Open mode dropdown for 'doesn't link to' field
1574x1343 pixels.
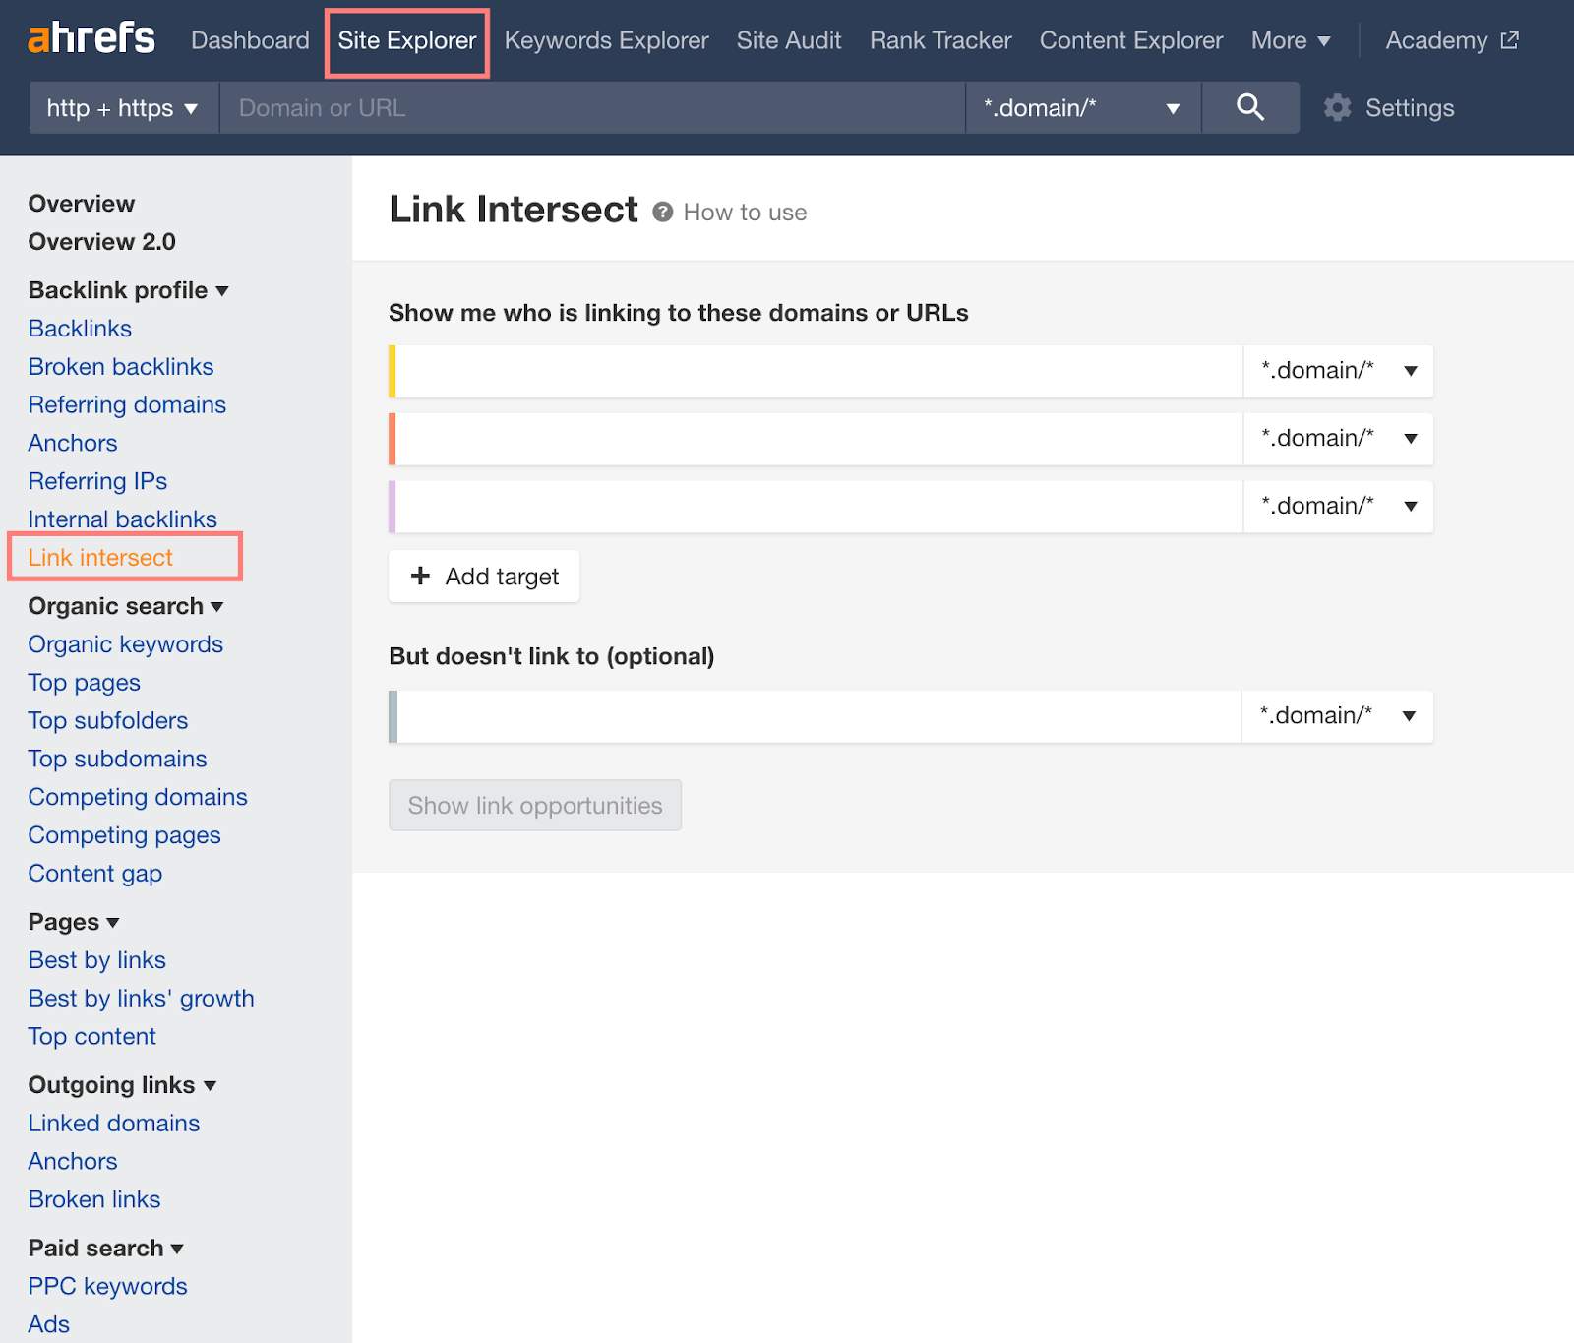pyautogui.click(x=1337, y=716)
